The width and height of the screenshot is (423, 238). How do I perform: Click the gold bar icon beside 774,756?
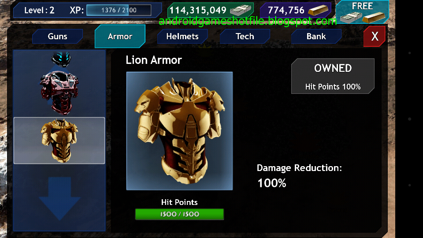318,11
